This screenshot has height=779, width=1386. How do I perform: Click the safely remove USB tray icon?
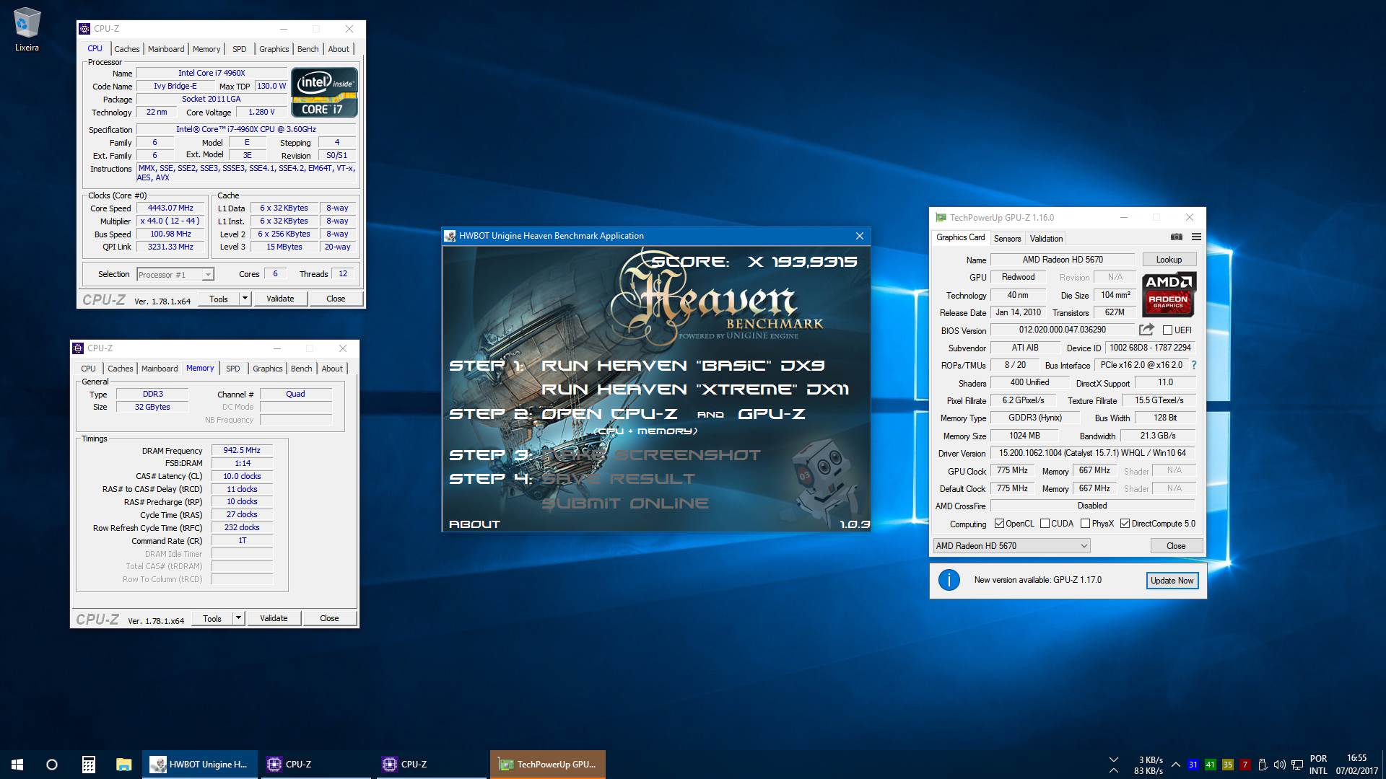pyautogui.click(x=1263, y=765)
